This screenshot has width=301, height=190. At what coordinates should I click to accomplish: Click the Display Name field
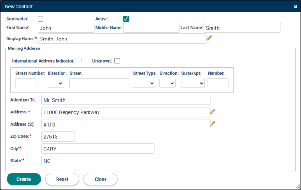pyautogui.click(x=122, y=39)
